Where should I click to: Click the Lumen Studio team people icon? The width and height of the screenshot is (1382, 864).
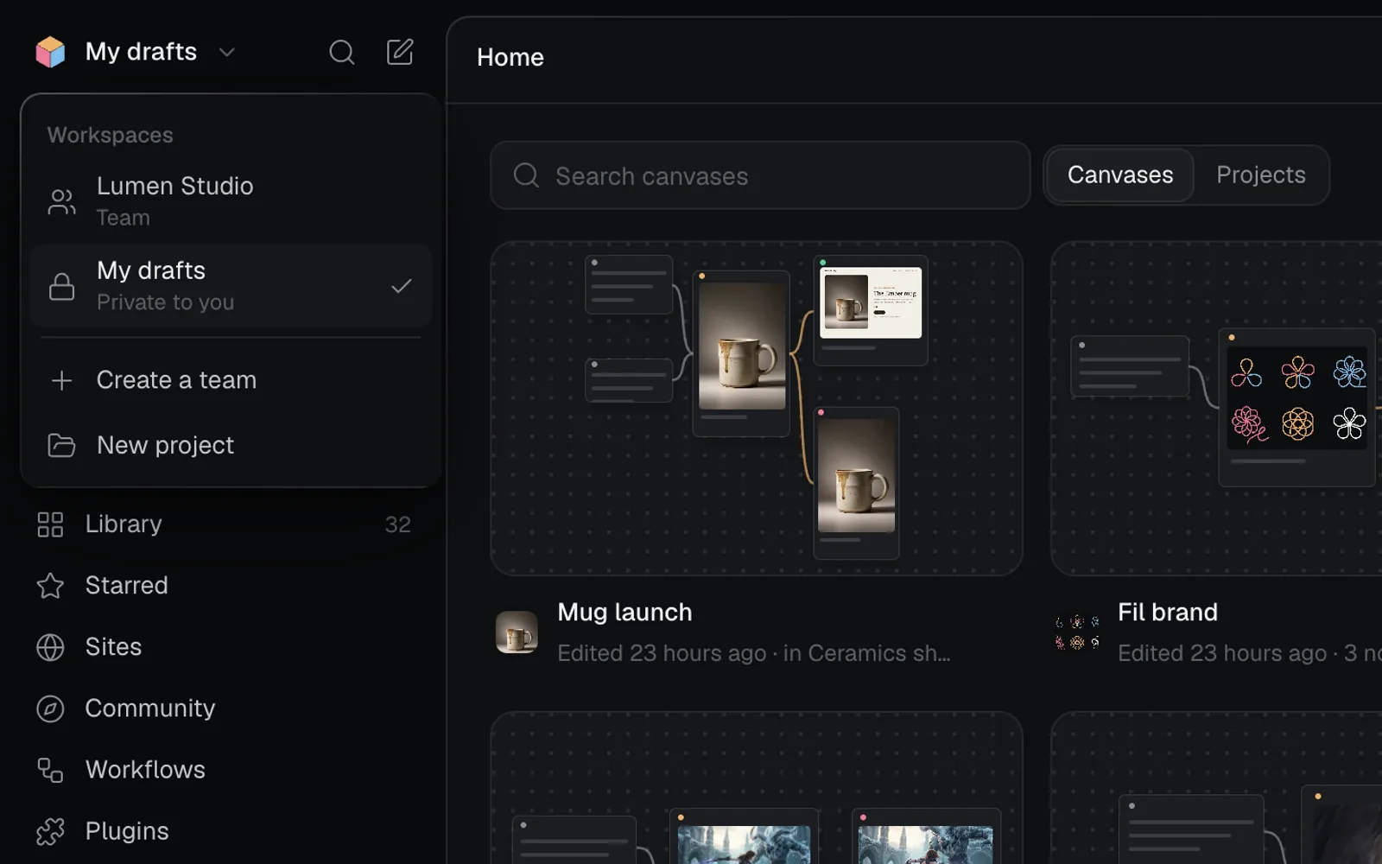click(x=62, y=201)
